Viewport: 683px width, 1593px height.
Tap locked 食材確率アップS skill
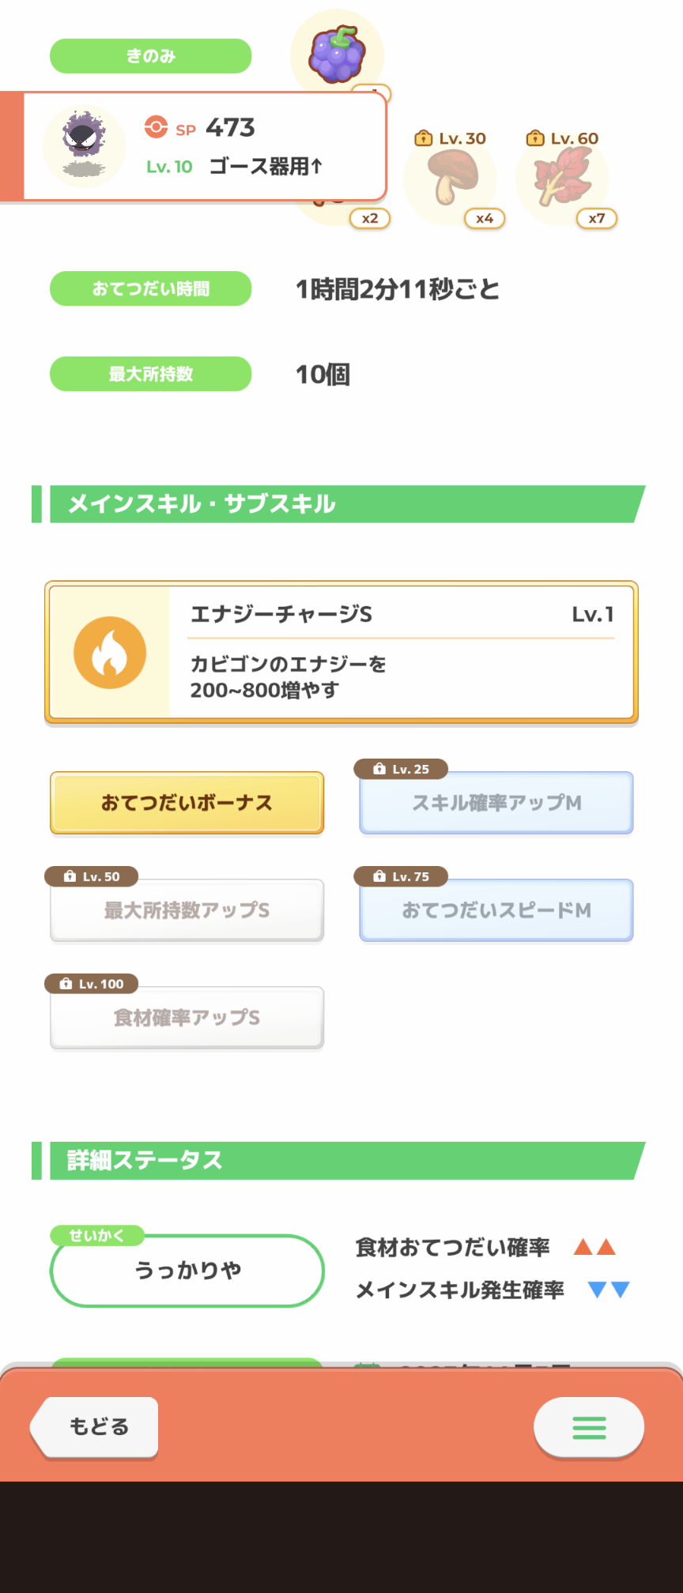point(187,1018)
